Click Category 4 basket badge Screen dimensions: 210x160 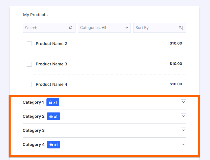pyautogui.click(x=54, y=145)
